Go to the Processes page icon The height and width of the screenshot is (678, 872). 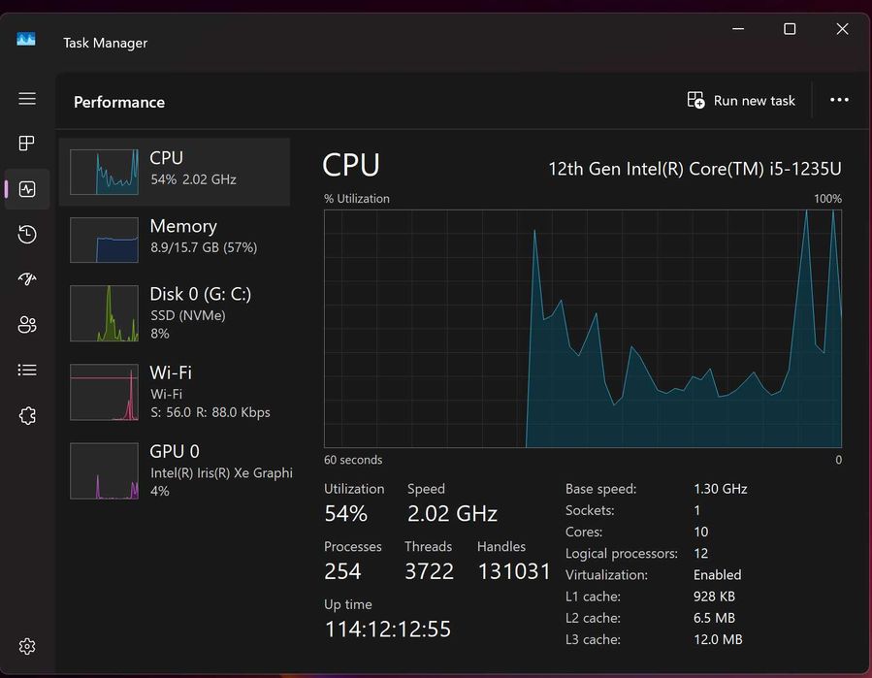click(27, 144)
